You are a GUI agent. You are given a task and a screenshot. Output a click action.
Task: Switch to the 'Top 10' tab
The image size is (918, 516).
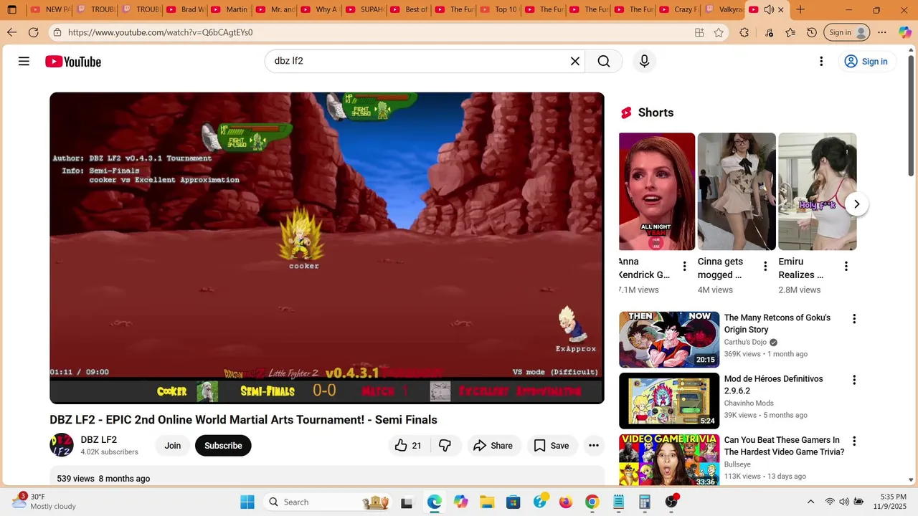pyautogui.click(x=498, y=9)
